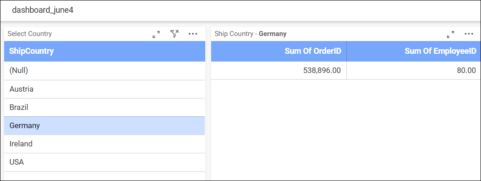Screen dimensions: 481x181
Task: Sort by Sum Of OrderID header
Action: (279, 51)
